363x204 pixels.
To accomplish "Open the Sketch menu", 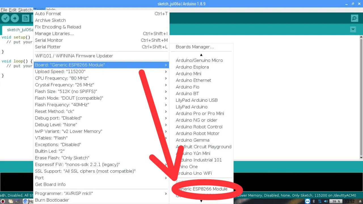I will (25, 10).
